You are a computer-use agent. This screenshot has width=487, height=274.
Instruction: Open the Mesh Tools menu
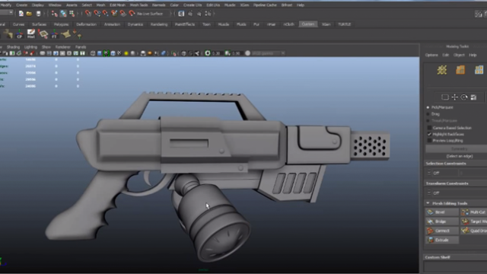pos(138,5)
